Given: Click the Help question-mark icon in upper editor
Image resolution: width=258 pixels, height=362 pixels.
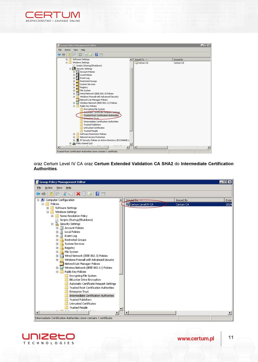Looking at the screenshot, I should point(96,55).
